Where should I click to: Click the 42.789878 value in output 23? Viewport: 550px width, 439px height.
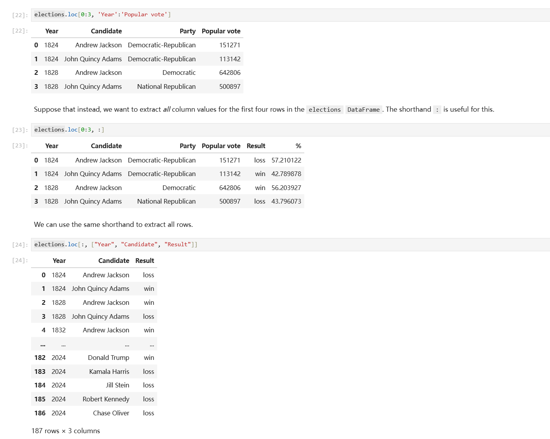286,174
